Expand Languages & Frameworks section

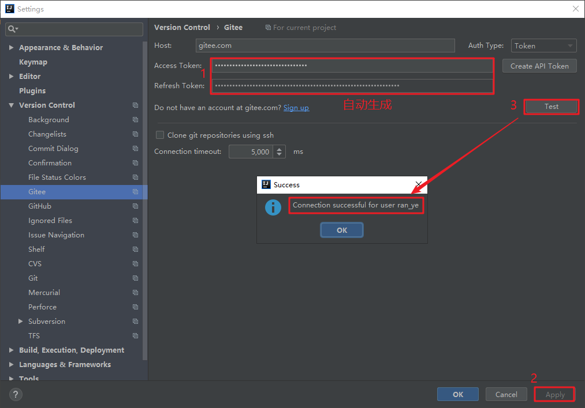click(x=11, y=364)
